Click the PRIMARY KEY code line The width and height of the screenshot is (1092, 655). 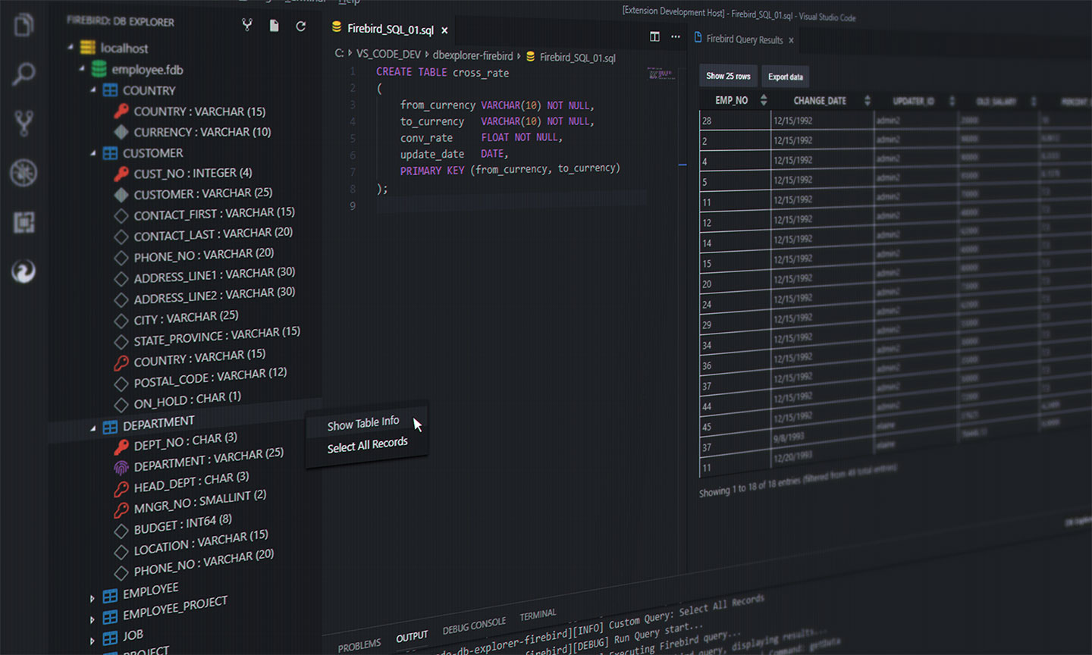pyautogui.click(x=510, y=170)
